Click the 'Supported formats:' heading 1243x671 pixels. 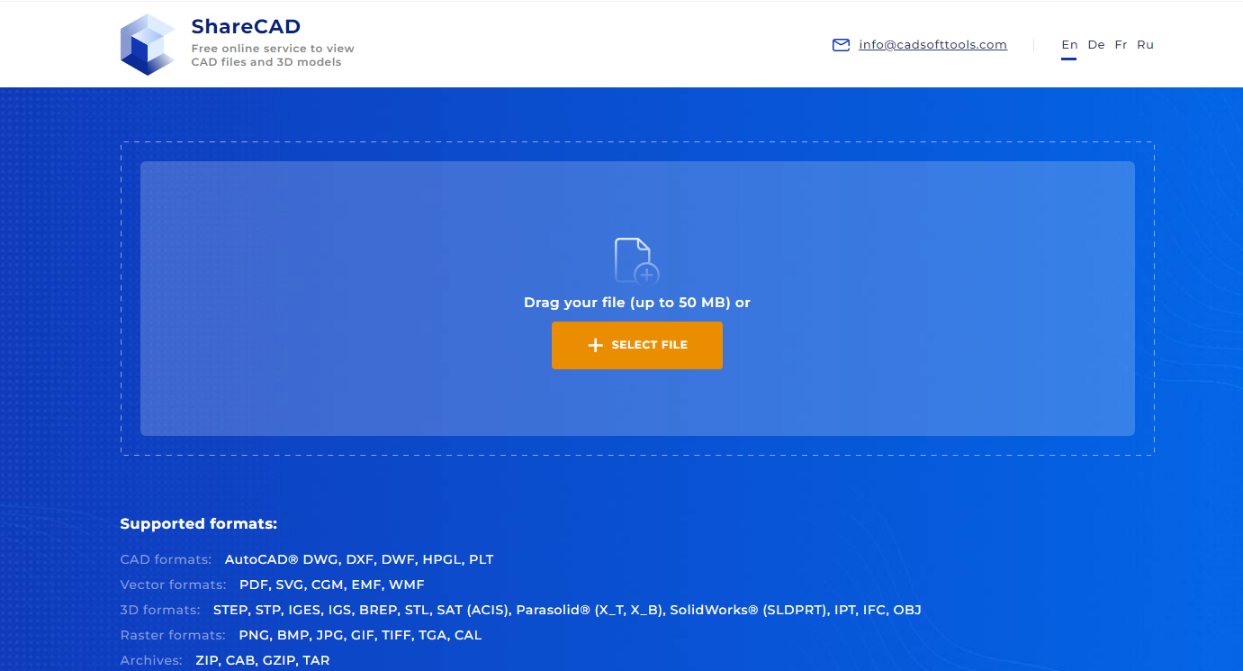tap(199, 524)
